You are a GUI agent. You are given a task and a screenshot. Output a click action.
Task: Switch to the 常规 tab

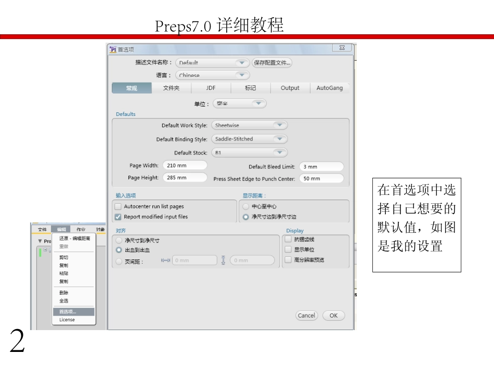tap(132, 88)
